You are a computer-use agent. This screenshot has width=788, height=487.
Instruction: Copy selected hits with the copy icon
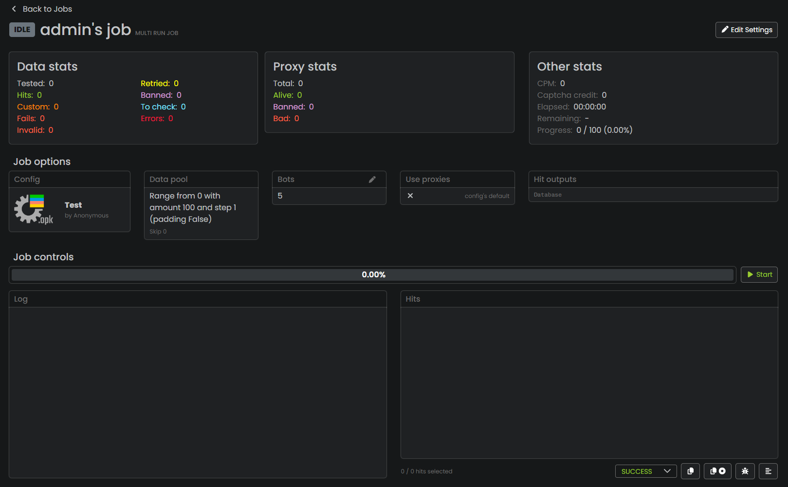[690, 471]
